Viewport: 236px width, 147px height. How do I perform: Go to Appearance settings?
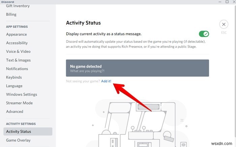click(x=16, y=34)
